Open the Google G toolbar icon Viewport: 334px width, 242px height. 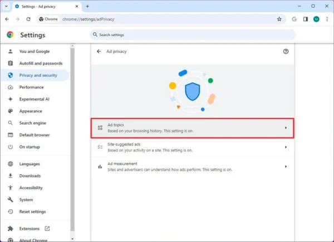coord(294,19)
